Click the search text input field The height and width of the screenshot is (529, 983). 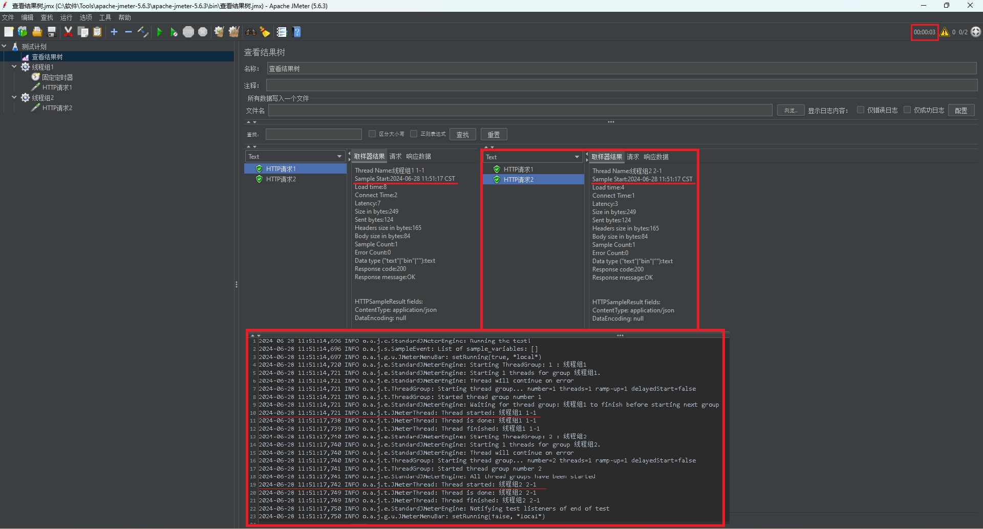314,135
